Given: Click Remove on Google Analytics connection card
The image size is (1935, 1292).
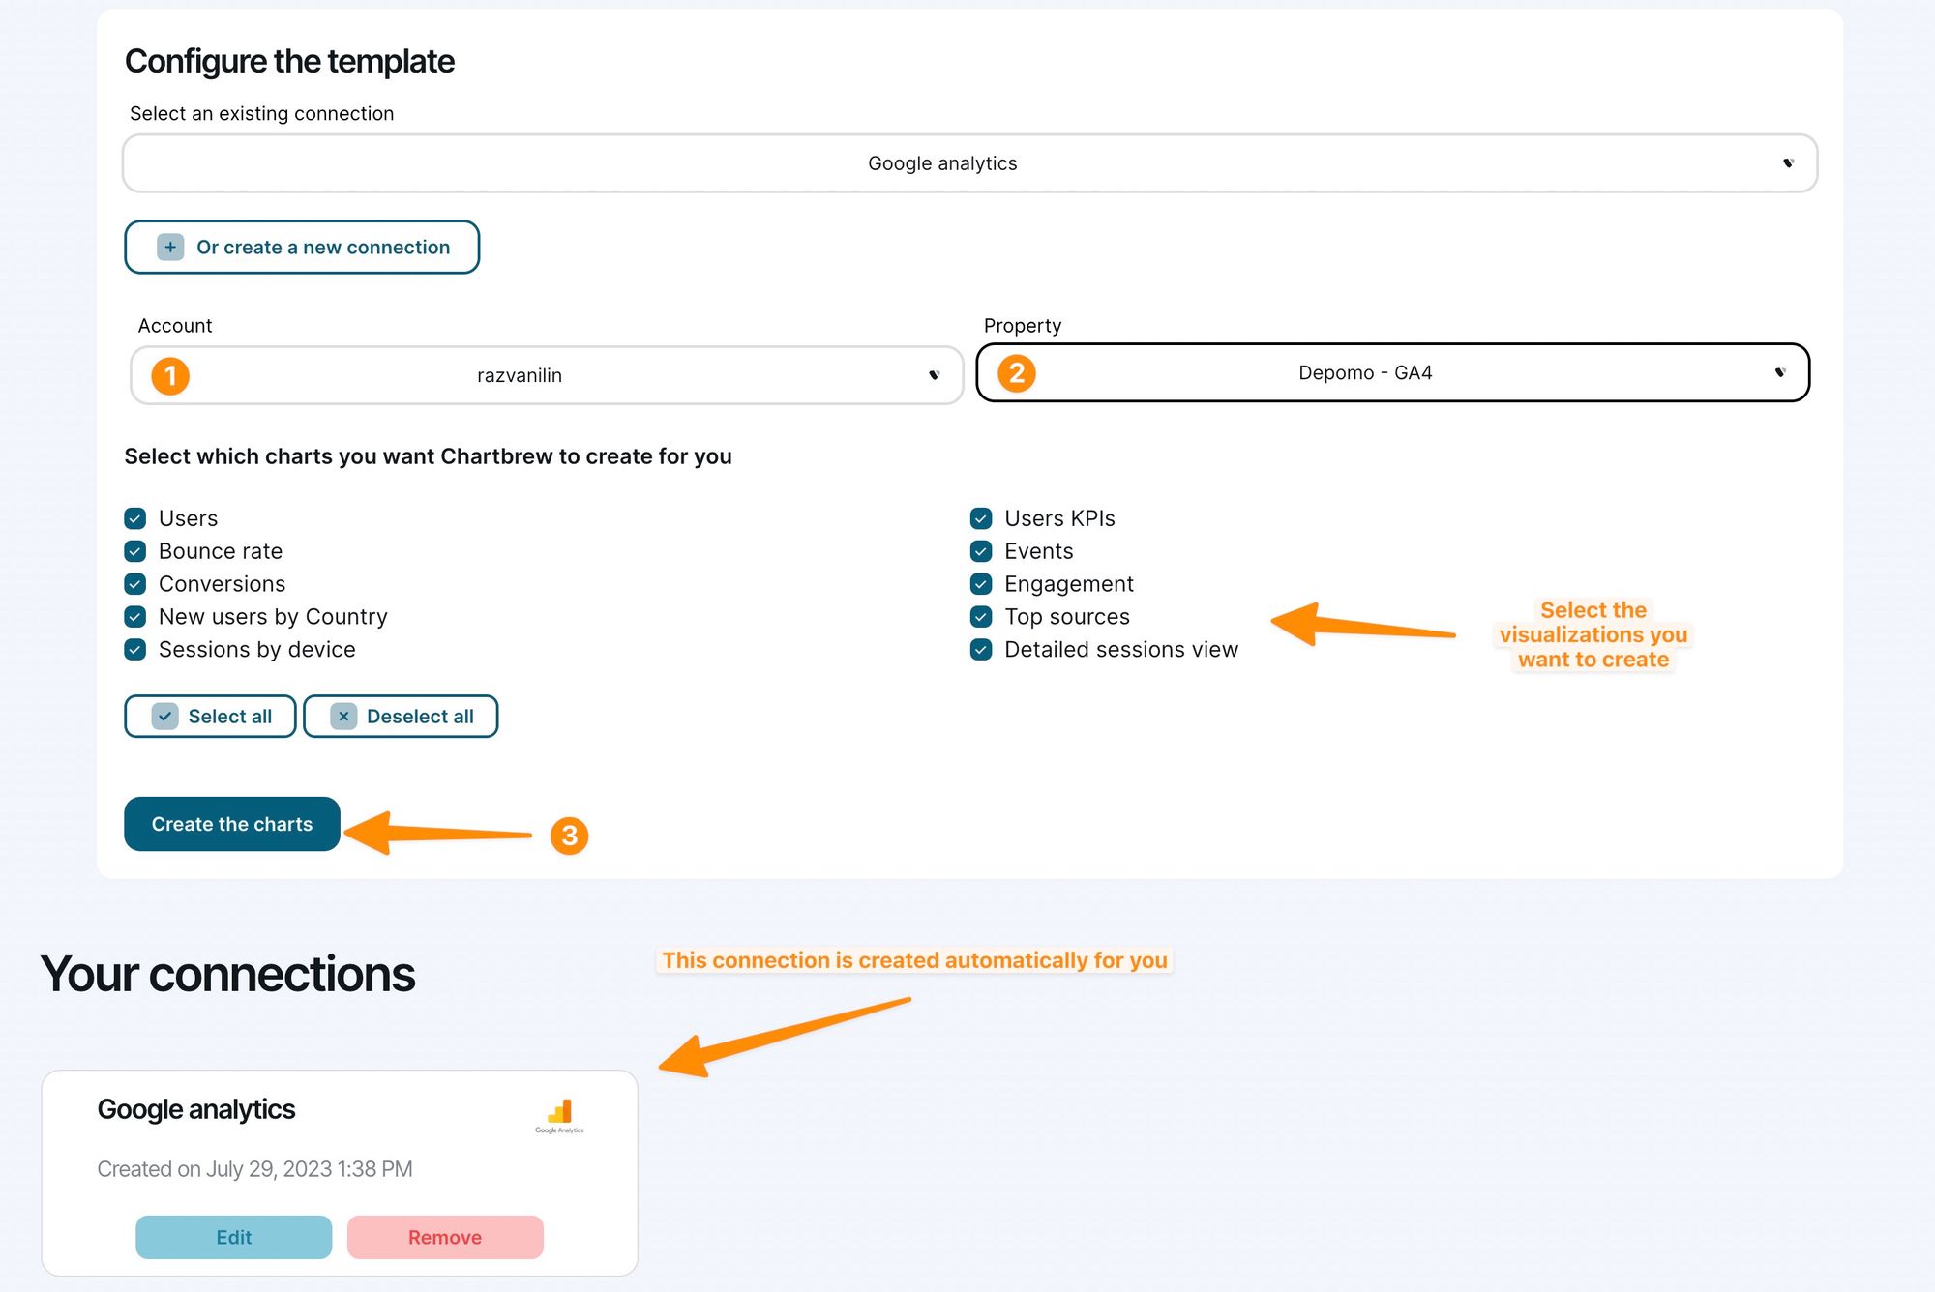Looking at the screenshot, I should point(443,1234).
